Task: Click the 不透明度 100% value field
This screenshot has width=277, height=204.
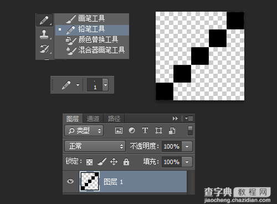Action: (172, 146)
